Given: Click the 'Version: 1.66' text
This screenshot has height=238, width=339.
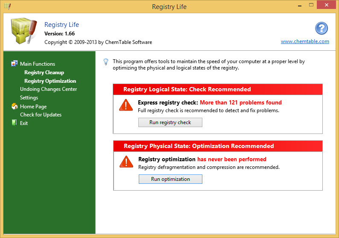Looking at the screenshot, I should coord(59,34).
